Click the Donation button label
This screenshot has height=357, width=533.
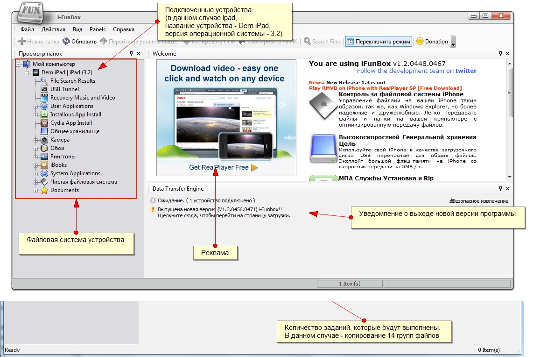(436, 42)
